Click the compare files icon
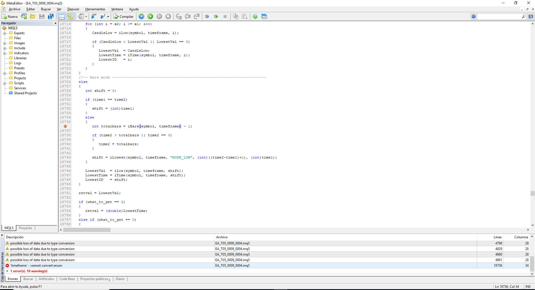 click(236, 17)
